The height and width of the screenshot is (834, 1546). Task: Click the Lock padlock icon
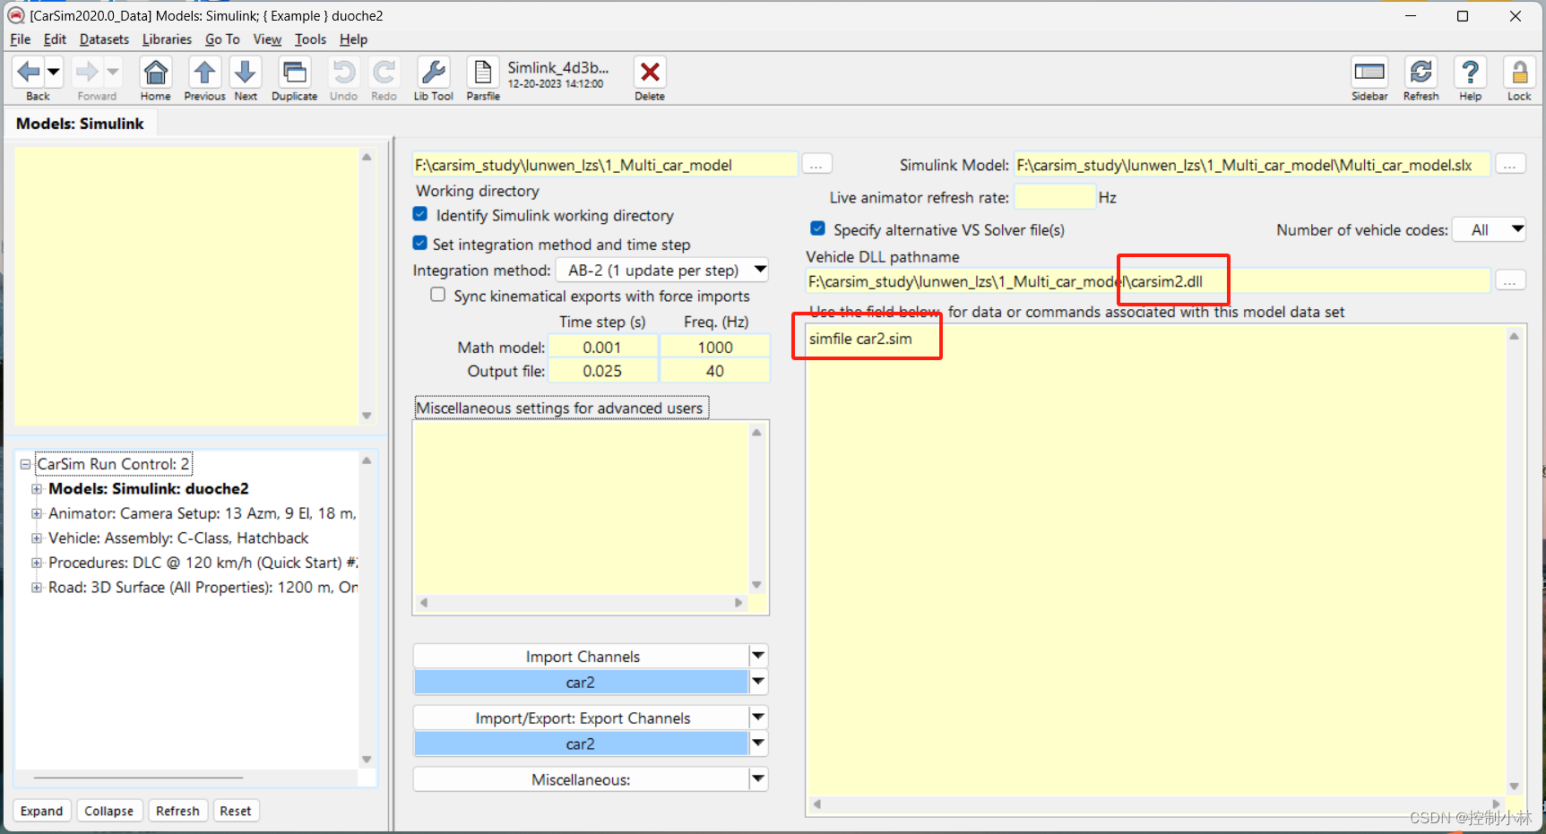(1520, 72)
